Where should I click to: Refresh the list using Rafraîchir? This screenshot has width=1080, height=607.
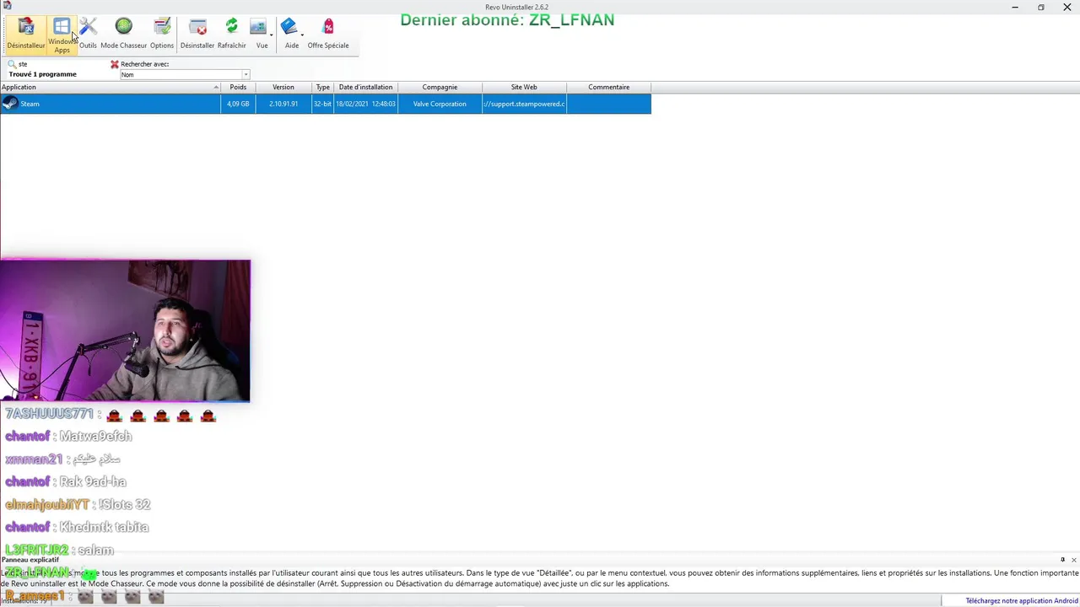click(231, 34)
